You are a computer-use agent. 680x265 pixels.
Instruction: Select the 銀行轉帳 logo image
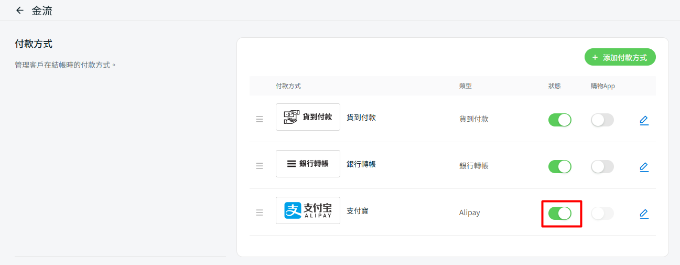point(308,164)
